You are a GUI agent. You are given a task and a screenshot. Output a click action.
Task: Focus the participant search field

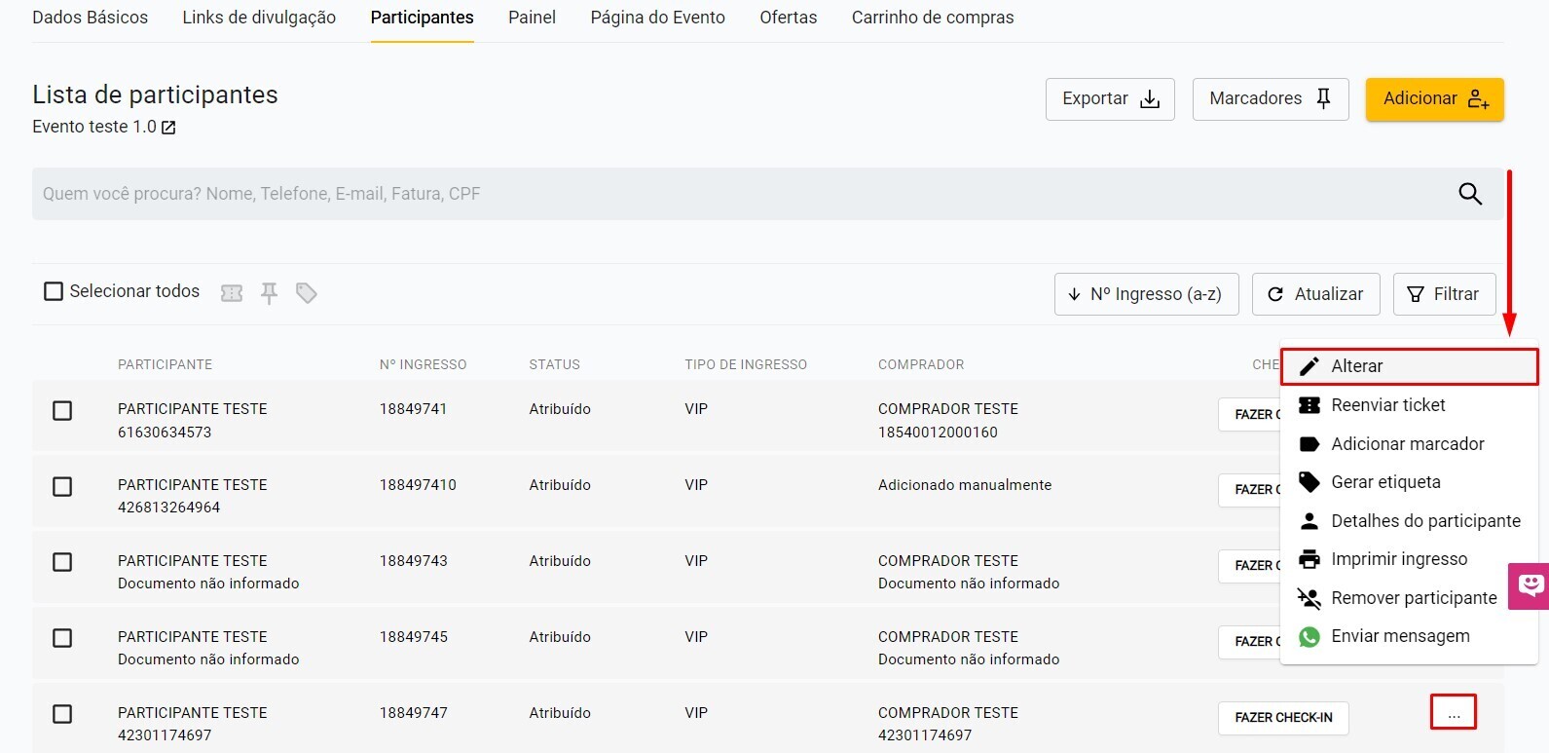click(x=740, y=194)
